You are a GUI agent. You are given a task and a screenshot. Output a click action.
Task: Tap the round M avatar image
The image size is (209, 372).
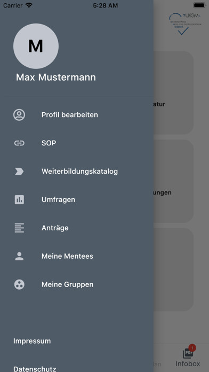click(36, 46)
